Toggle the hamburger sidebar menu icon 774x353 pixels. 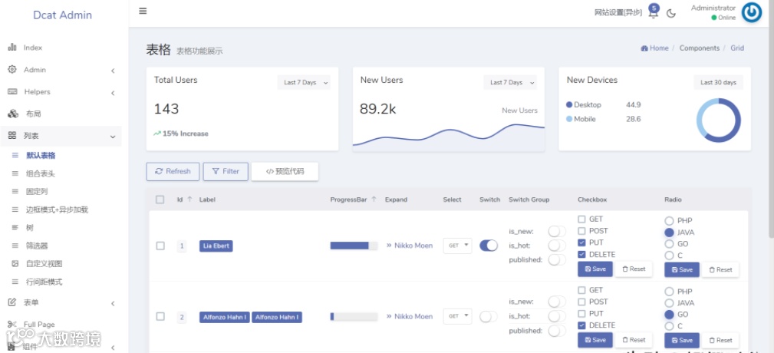tap(143, 11)
